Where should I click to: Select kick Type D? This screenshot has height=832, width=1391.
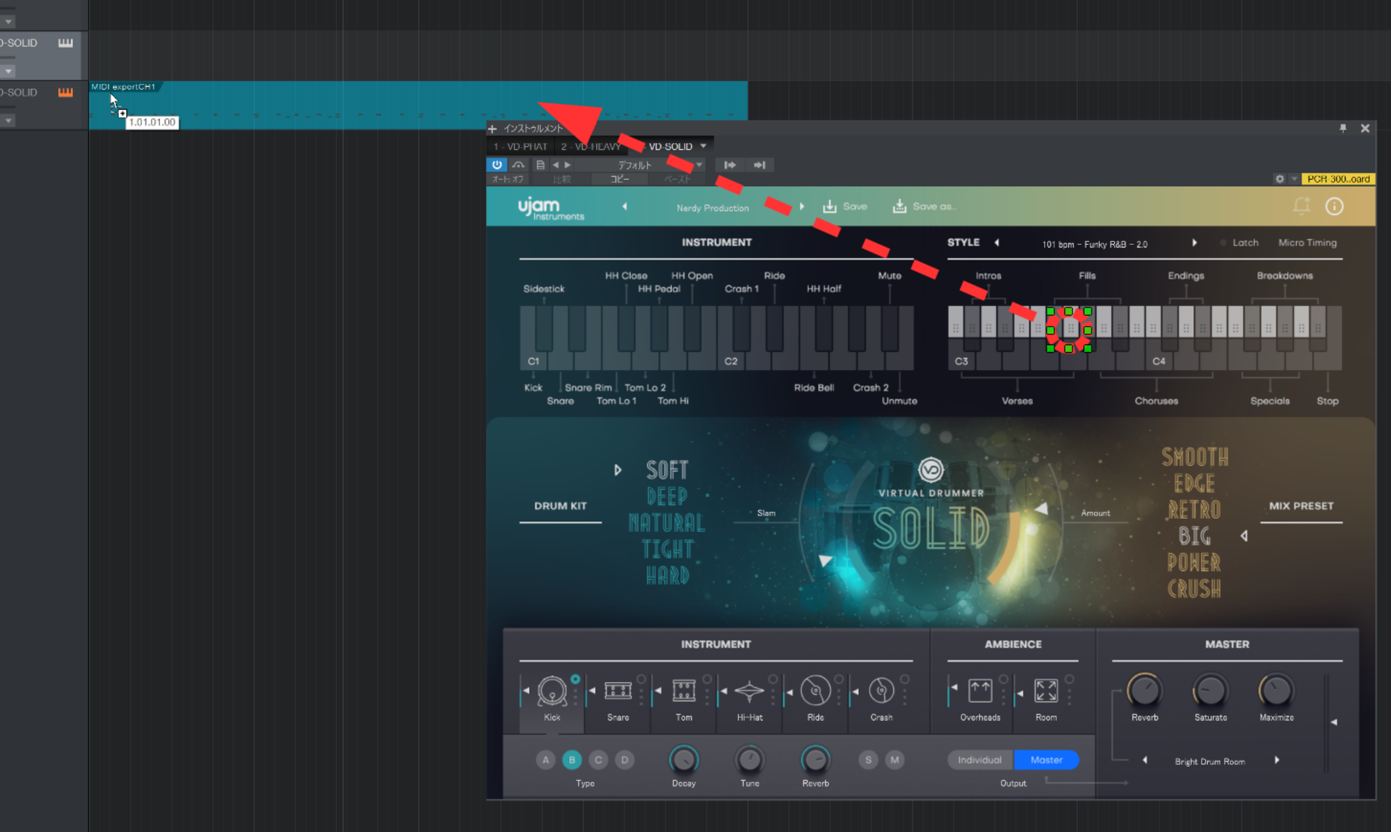(625, 760)
